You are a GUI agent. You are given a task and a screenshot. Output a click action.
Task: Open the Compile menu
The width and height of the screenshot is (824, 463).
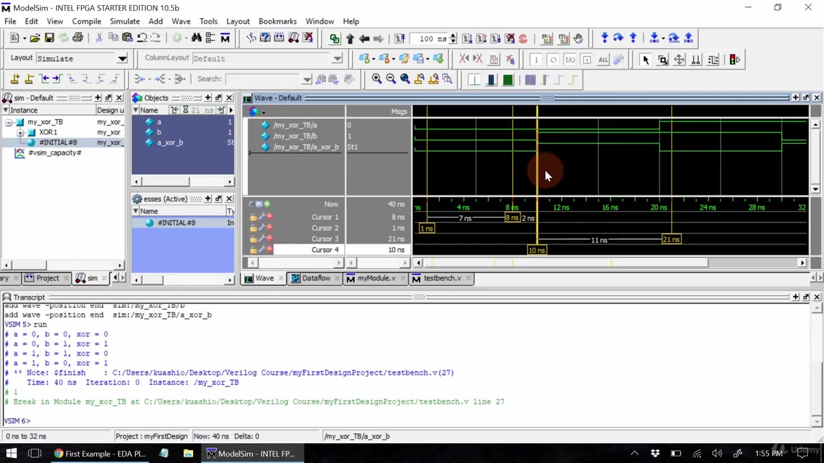86,21
